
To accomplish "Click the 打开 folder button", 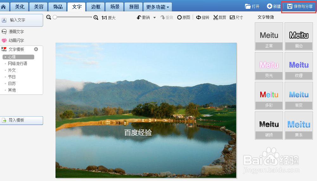I will [252, 6].
